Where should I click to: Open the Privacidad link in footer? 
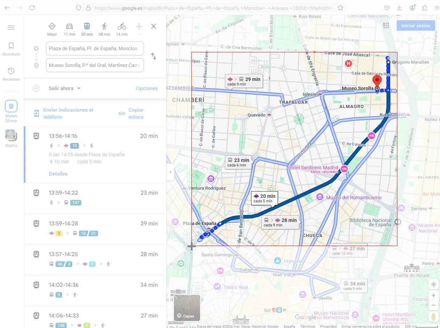(x=328, y=326)
